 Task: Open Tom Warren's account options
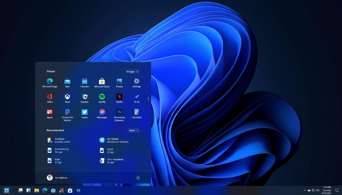57,177
